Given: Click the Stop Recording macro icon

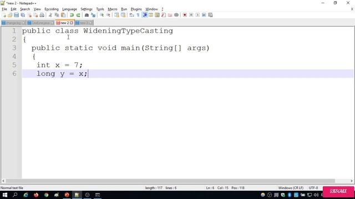Looking at the screenshot, I should coord(191,15).
